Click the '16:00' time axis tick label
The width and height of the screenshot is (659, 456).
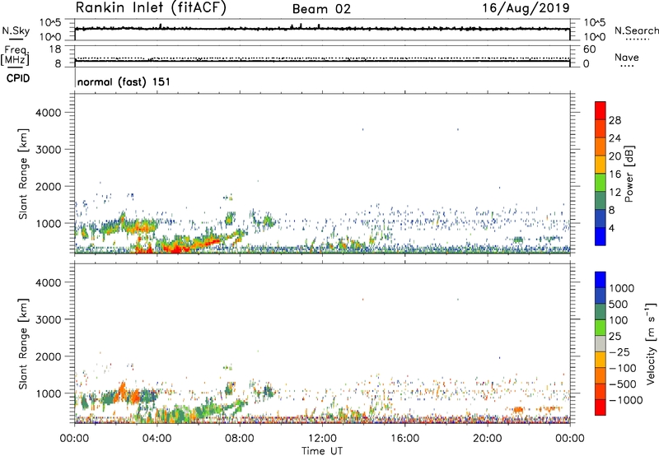pos(404,439)
